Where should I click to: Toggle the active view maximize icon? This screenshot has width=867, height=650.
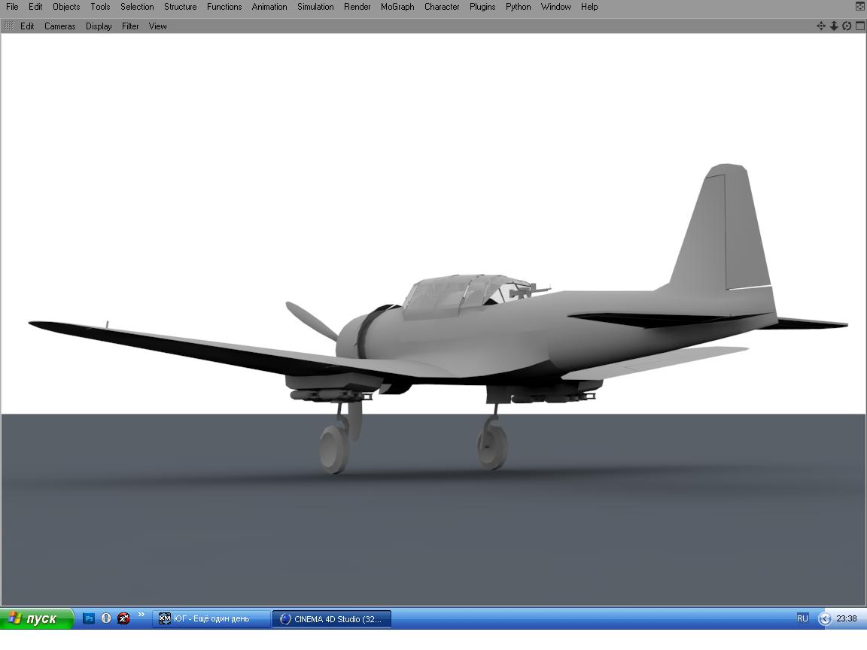click(859, 26)
